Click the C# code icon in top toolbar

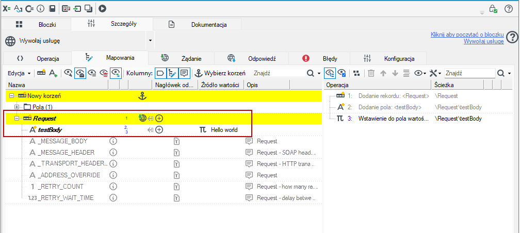click(x=29, y=9)
